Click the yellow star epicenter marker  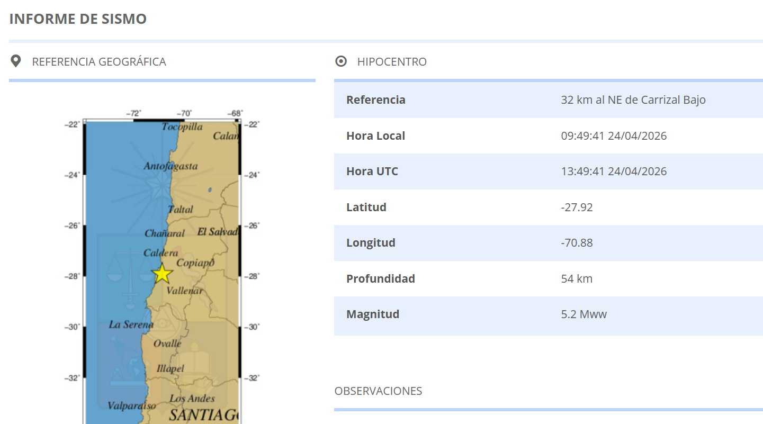[x=162, y=274]
